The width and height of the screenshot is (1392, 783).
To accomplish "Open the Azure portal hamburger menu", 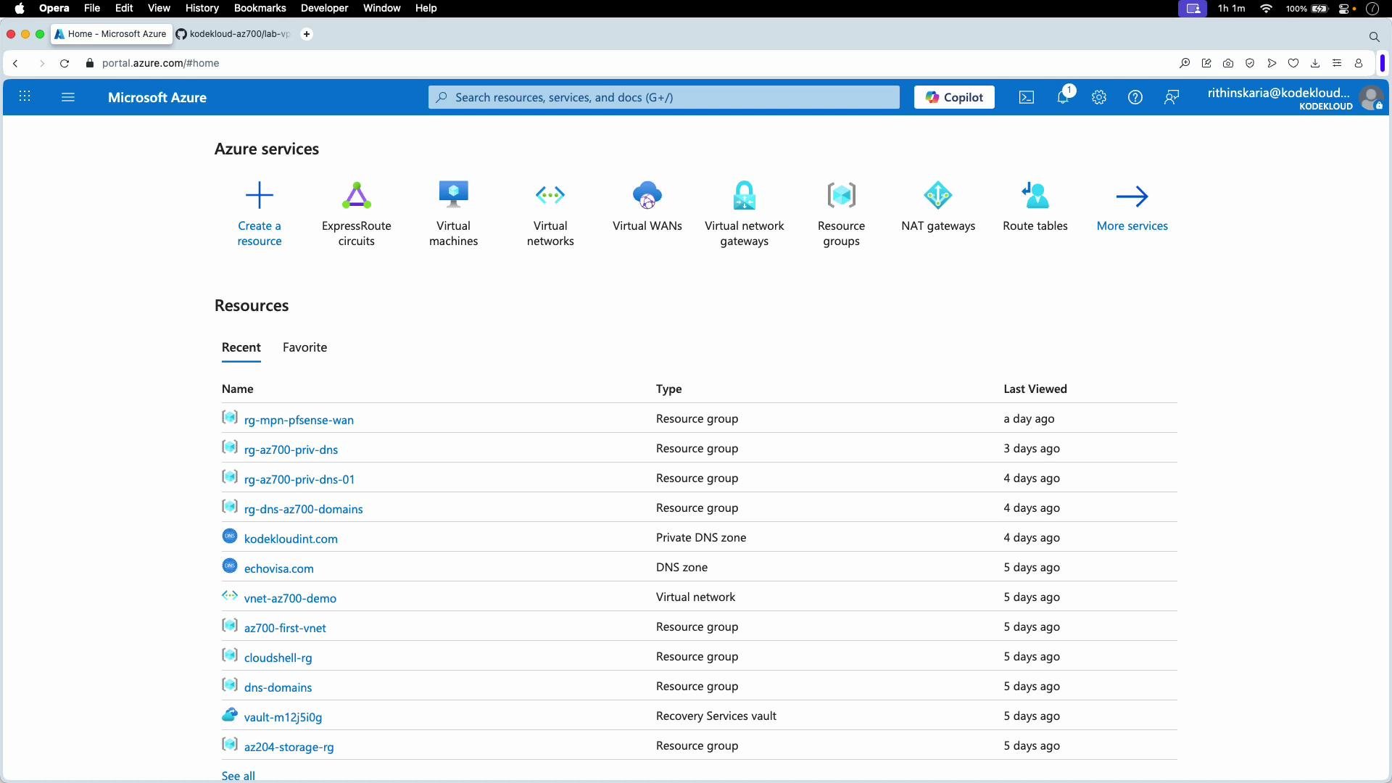I will [x=68, y=97].
